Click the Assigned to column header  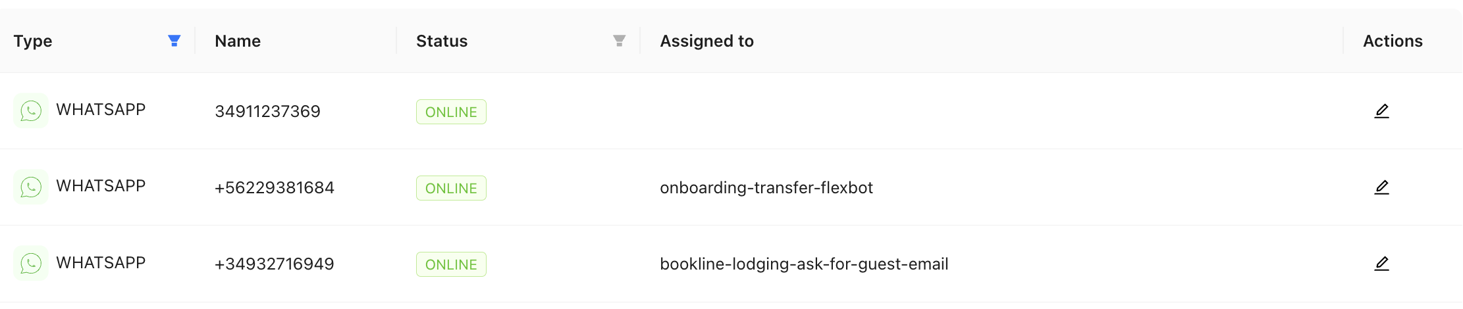coord(706,41)
